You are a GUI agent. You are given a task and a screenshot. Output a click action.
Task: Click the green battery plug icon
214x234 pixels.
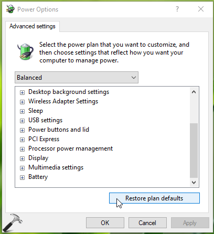[x=26, y=52]
